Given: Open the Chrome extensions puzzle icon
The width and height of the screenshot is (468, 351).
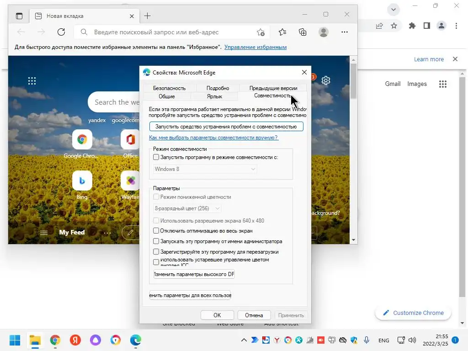Looking at the screenshot, I should pos(412,26).
